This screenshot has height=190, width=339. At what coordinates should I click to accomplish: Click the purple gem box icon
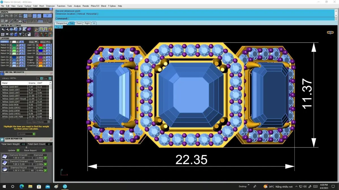(29, 29)
